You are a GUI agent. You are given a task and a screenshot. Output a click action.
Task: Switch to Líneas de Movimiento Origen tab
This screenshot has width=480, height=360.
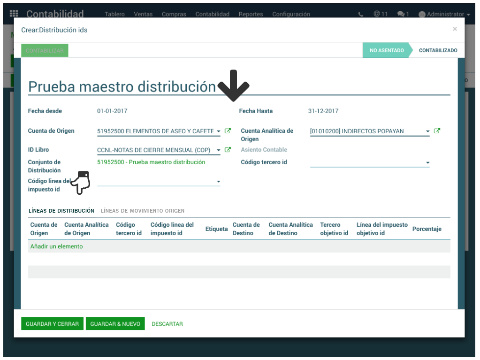click(143, 211)
